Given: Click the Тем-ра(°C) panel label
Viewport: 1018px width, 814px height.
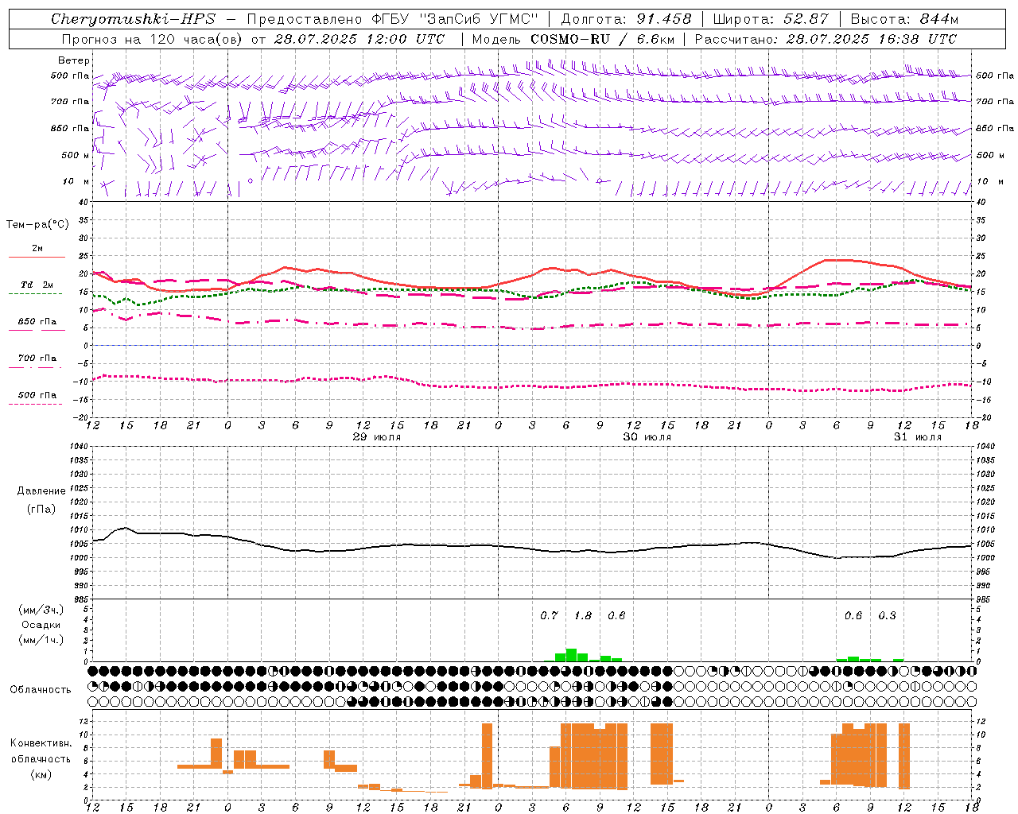Looking at the screenshot, I should coord(37,225).
